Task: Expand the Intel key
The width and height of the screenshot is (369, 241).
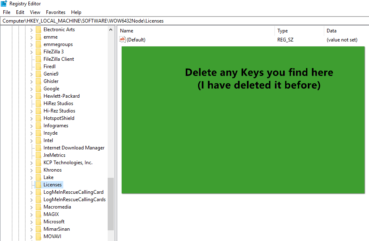Action: point(32,141)
